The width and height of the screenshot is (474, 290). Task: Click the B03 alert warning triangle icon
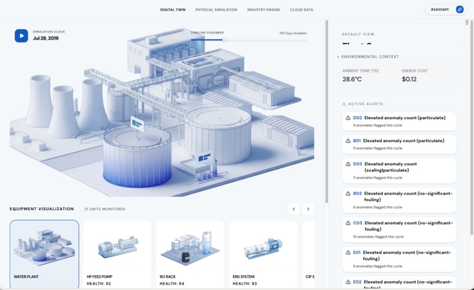click(x=348, y=194)
